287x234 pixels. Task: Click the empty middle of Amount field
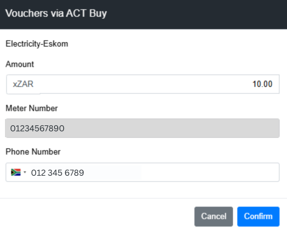[143, 84]
